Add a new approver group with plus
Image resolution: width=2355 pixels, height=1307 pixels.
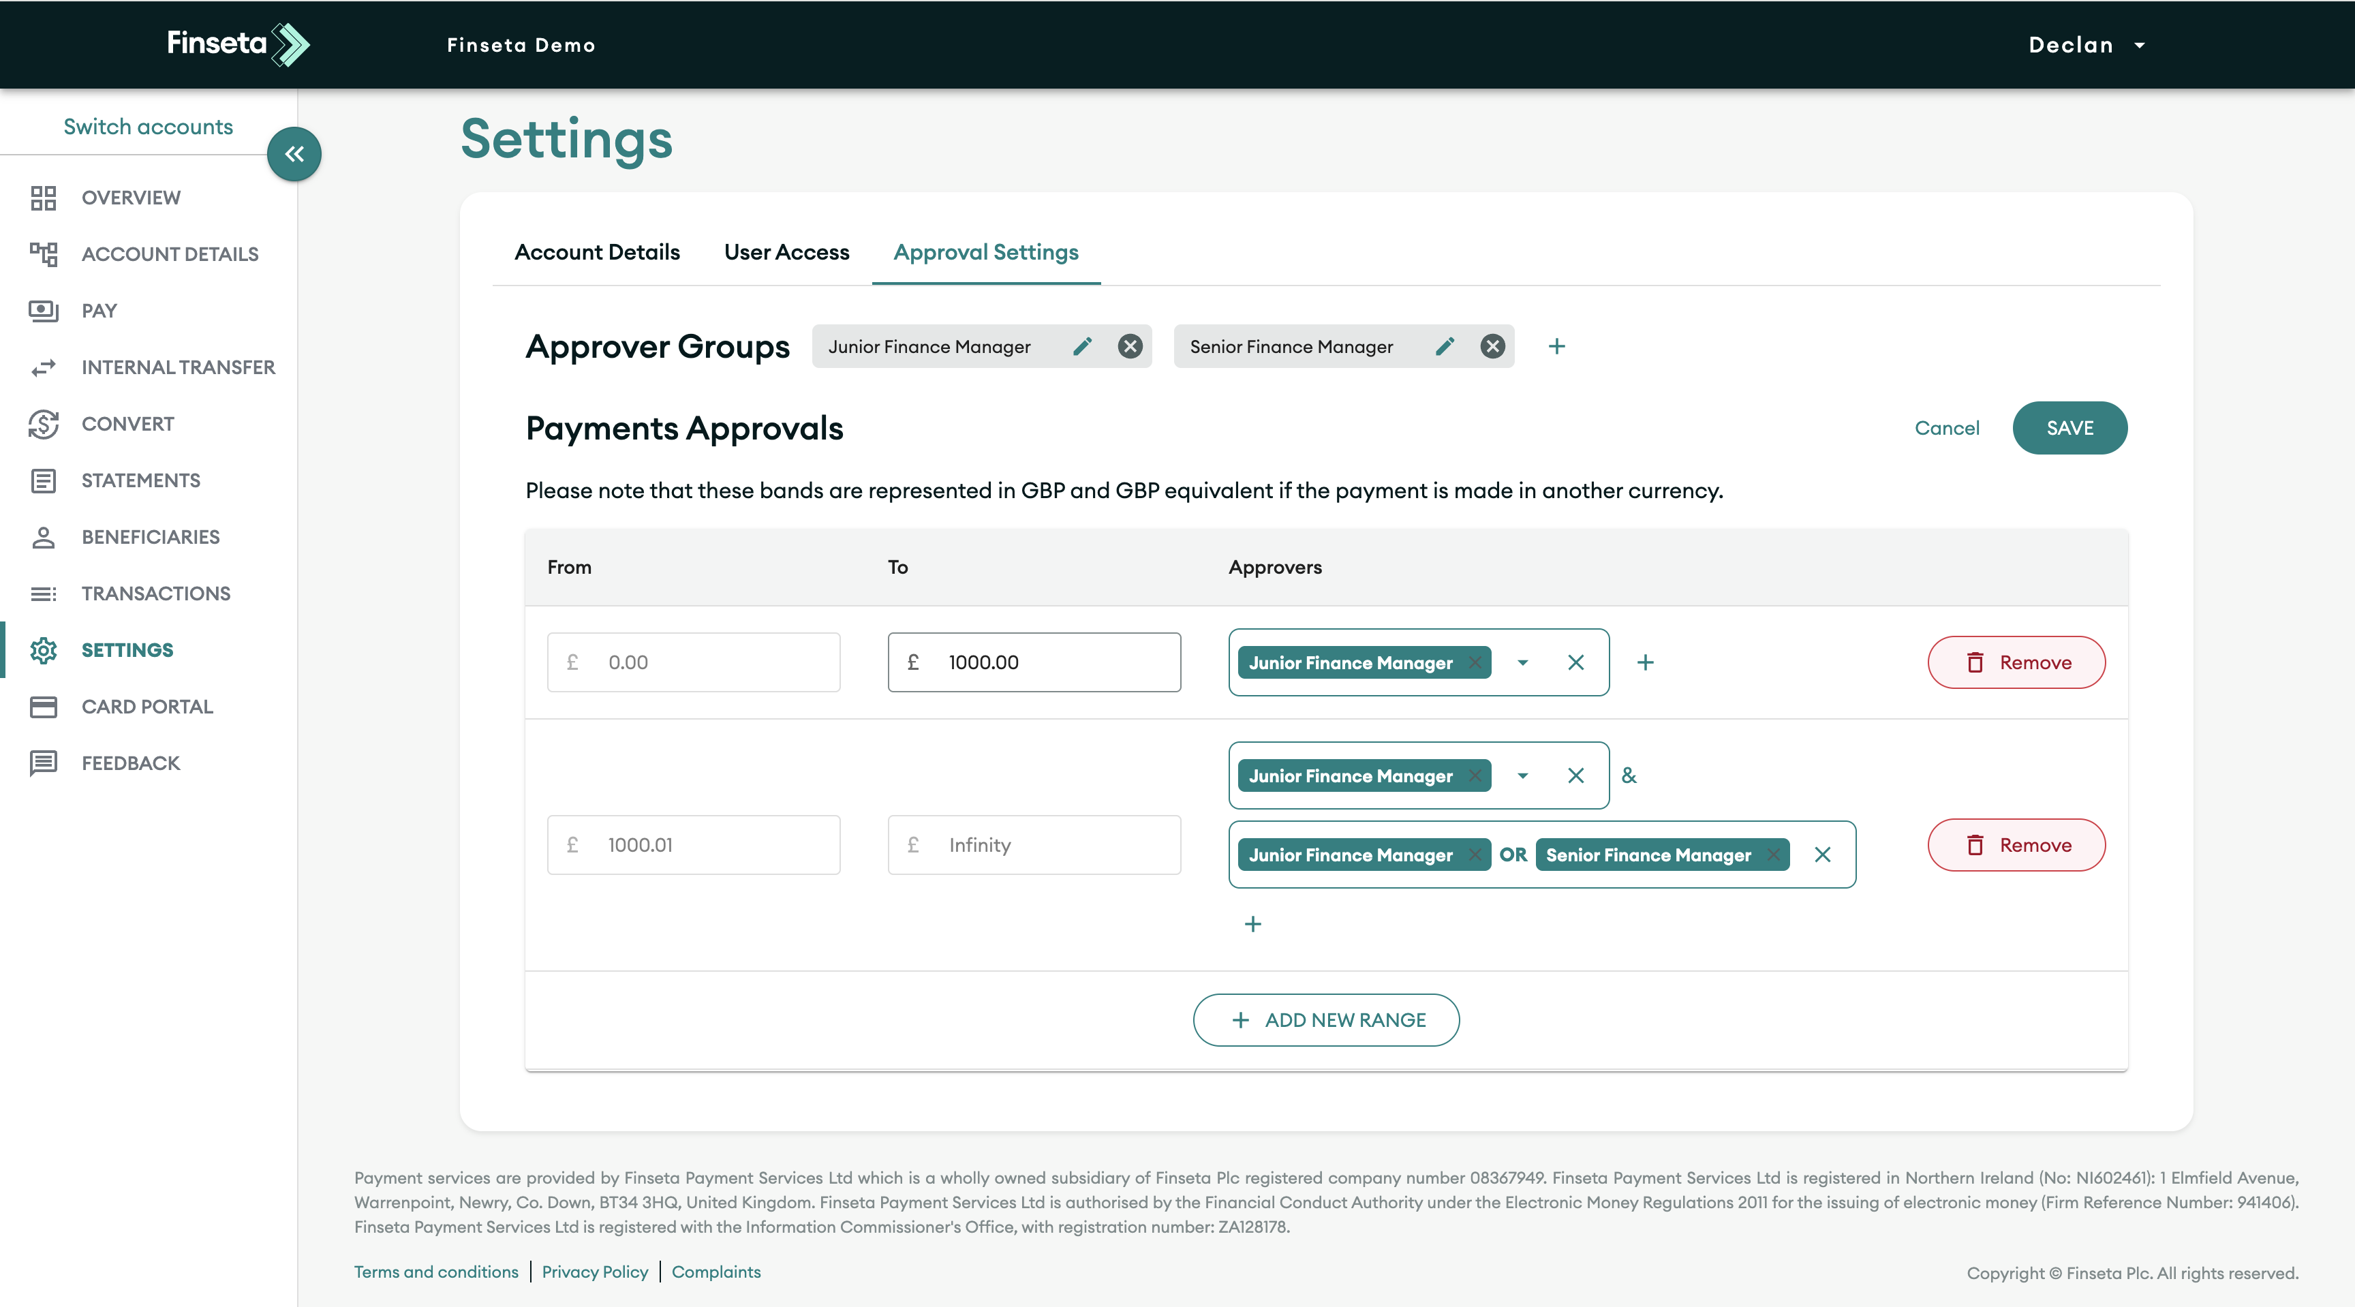tap(1557, 346)
